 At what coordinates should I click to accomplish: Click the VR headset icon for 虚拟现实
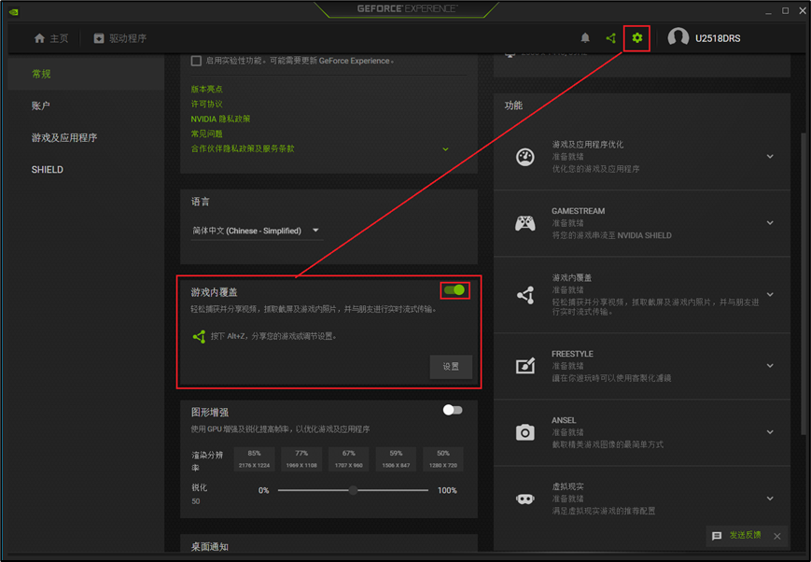(525, 499)
